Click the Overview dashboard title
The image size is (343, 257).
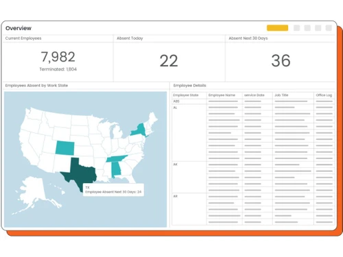click(x=19, y=28)
